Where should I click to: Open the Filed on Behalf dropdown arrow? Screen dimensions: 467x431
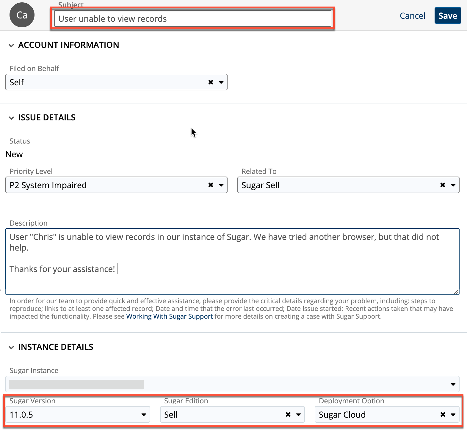point(221,82)
